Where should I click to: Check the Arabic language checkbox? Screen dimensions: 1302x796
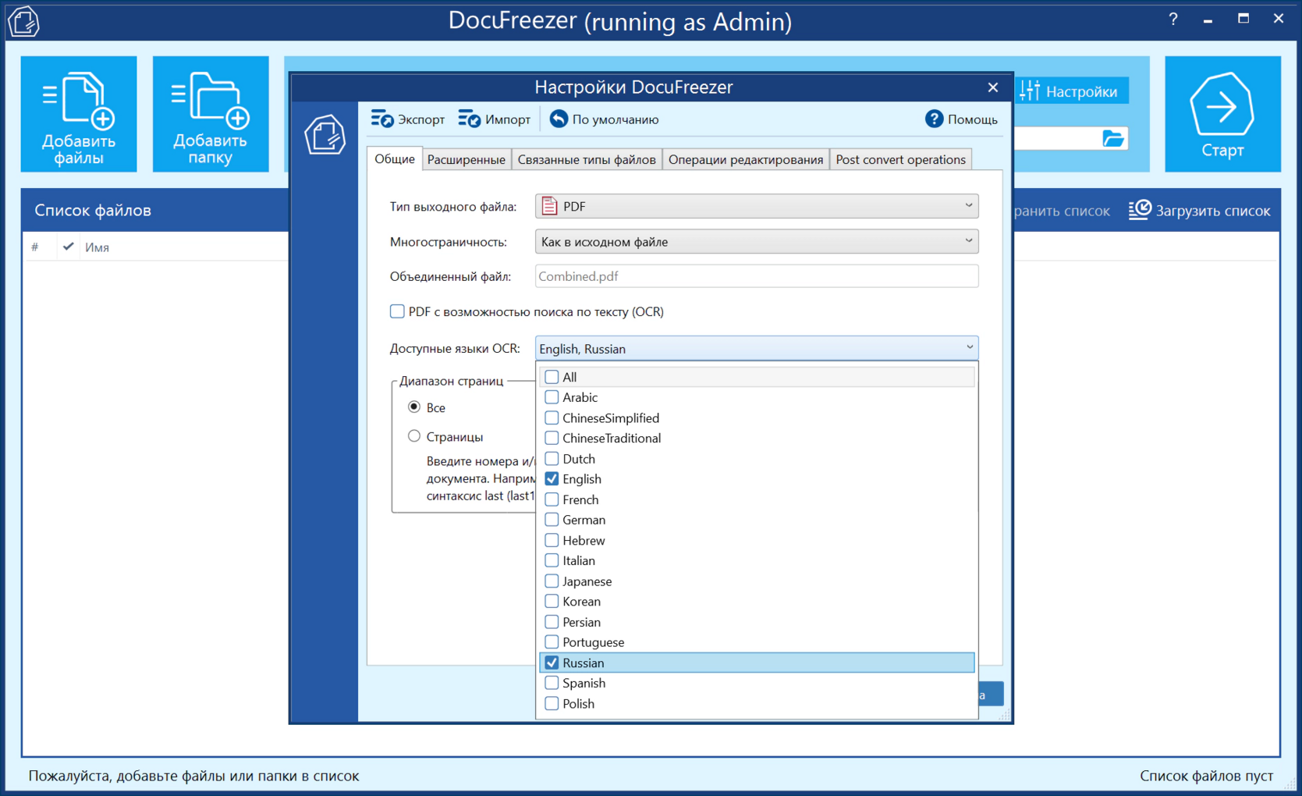tap(552, 397)
